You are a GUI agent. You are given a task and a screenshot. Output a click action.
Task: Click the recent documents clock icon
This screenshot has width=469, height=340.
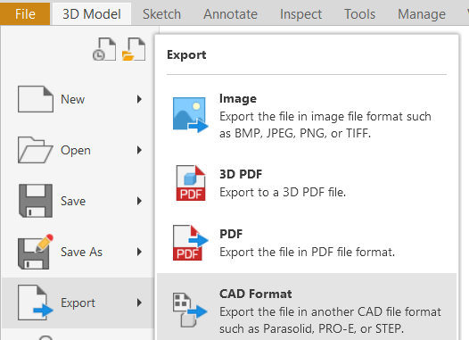104,49
